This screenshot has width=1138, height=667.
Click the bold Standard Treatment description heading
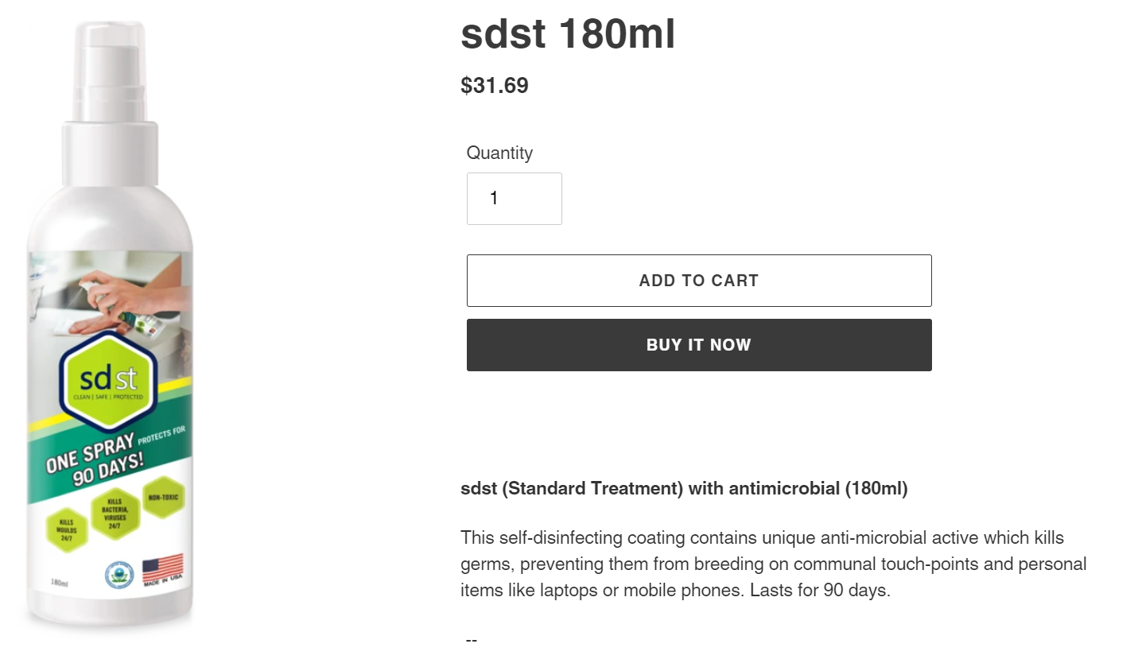coord(684,488)
